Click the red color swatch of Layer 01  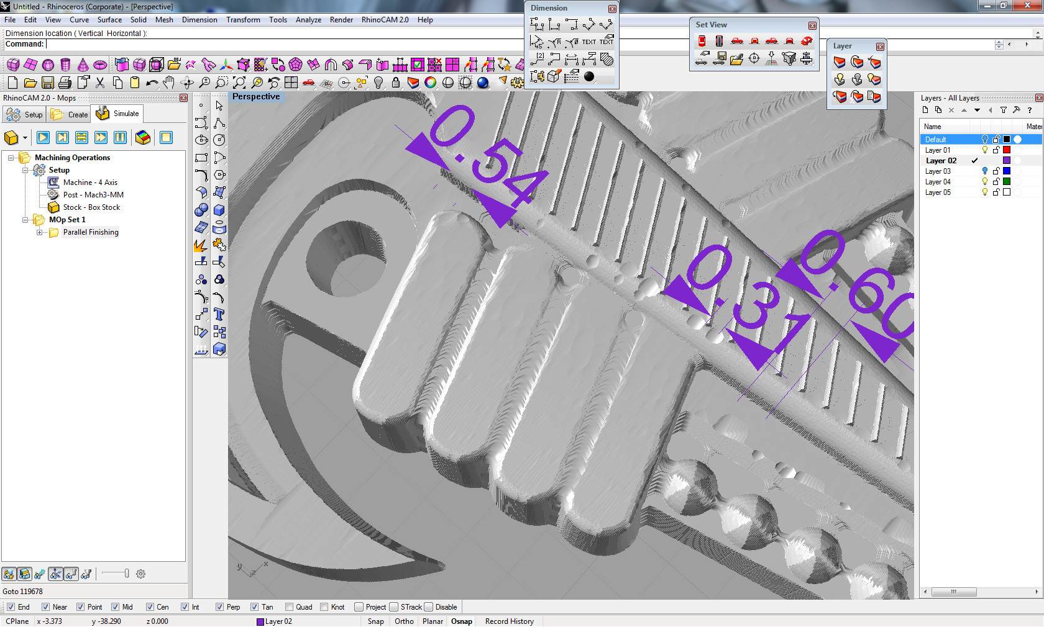pyautogui.click(x=1007, y=150)
